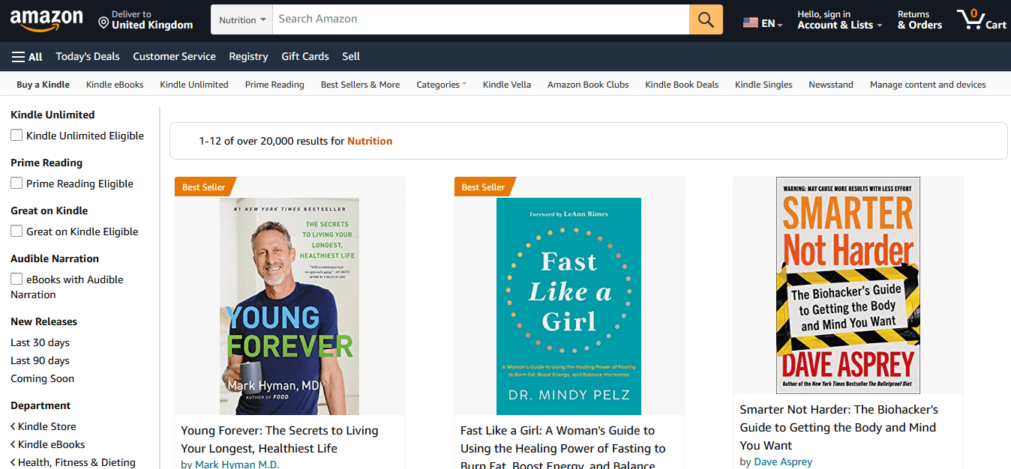Open the All hamburger menu
Viewport: 1011px width, 469px height.
27,57
